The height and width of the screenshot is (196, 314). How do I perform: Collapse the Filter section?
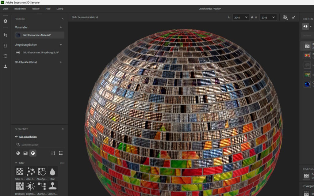17,163
